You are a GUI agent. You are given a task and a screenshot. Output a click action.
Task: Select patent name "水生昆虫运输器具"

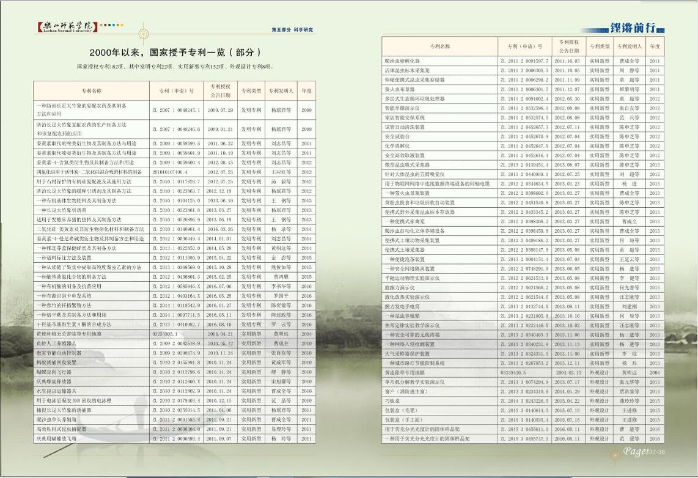pos(56,391)
